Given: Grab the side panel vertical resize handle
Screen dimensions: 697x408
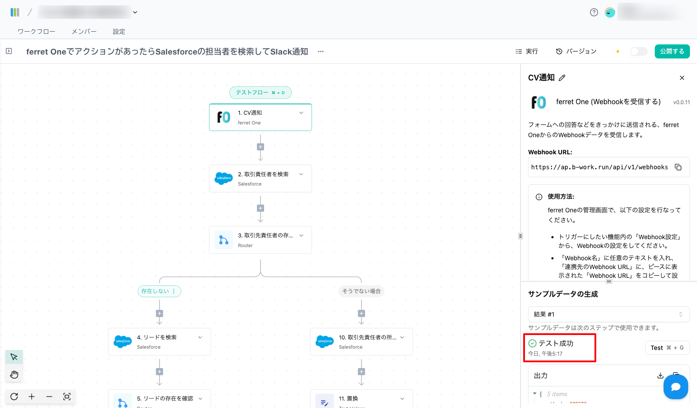Looking at the screenshot, I should coord(521,236).
